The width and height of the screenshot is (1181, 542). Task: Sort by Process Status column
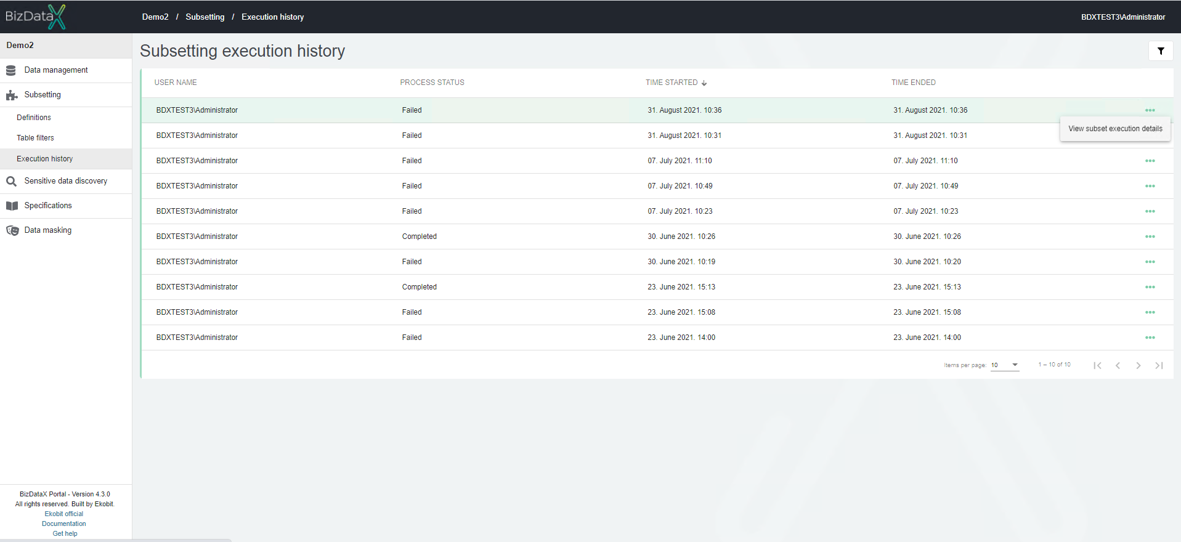[x=432, y=83]
